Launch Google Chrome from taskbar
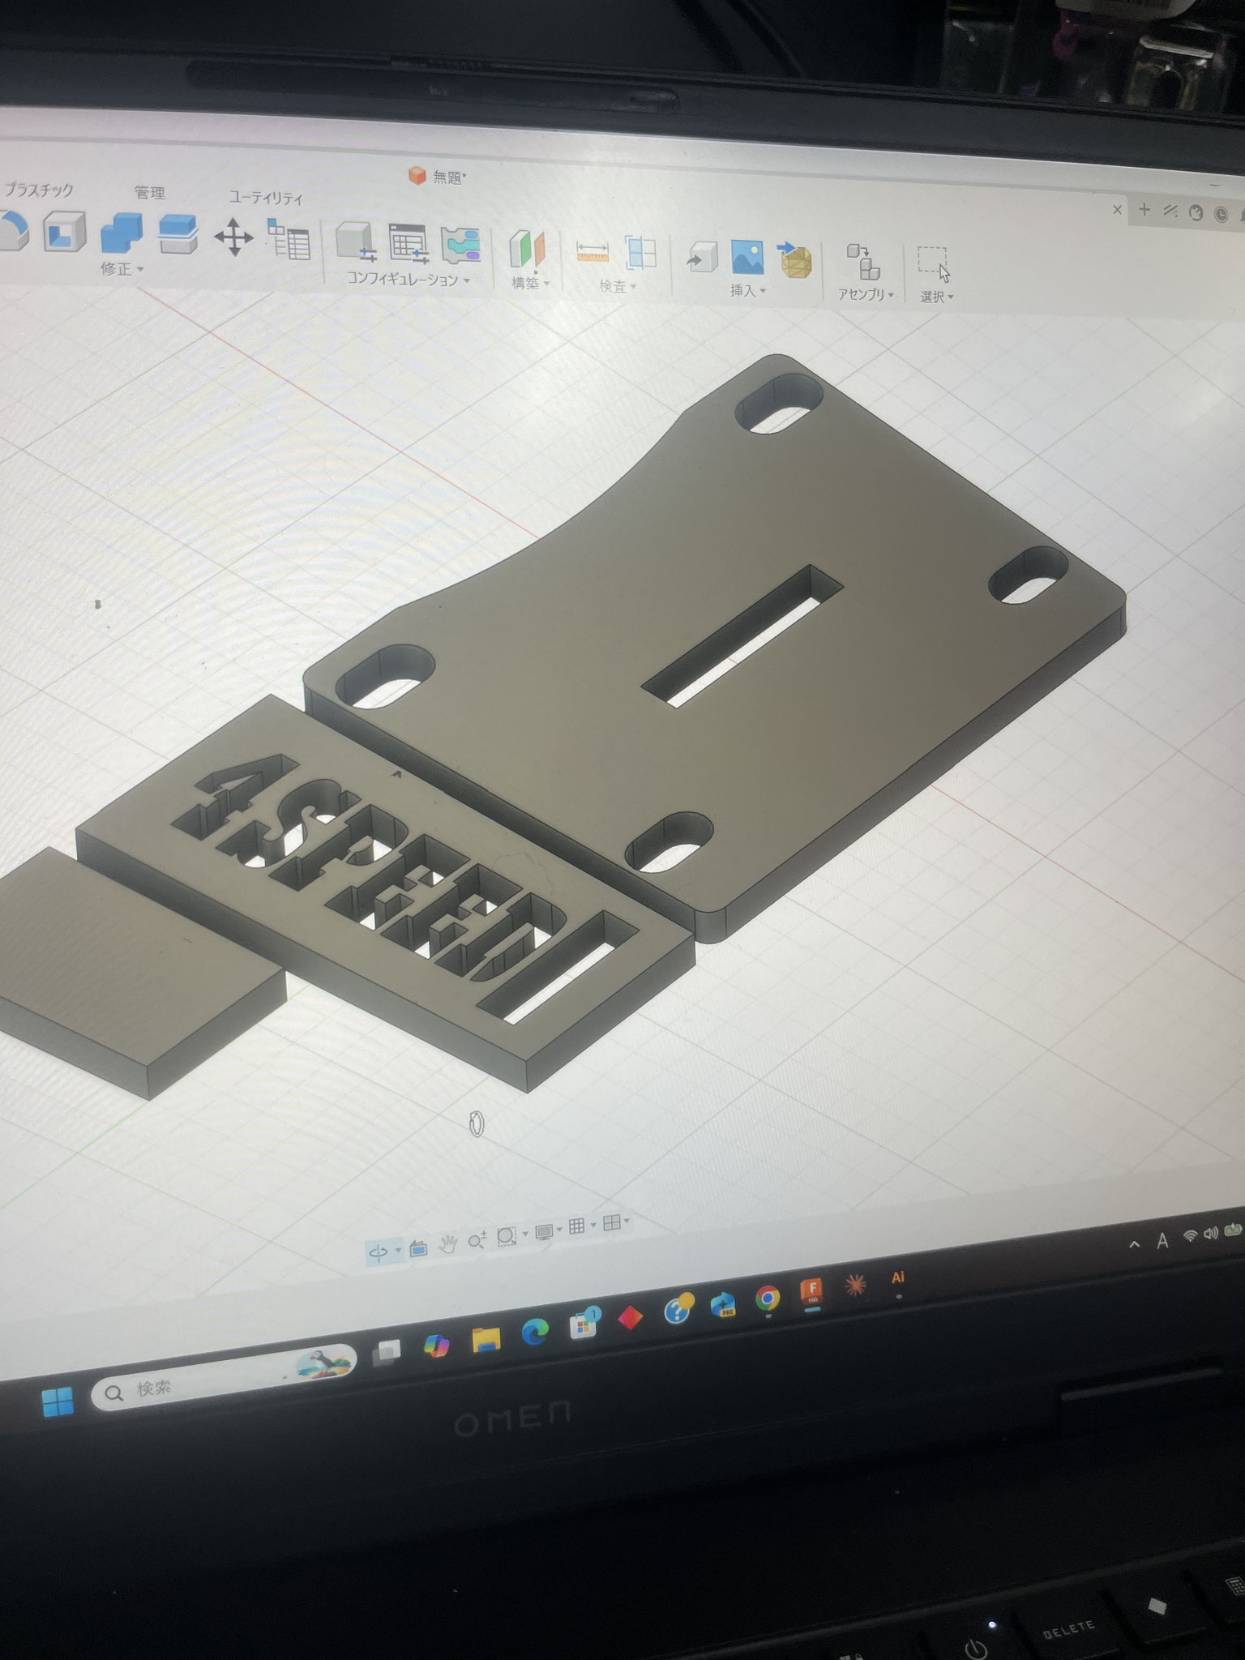 768,1299
